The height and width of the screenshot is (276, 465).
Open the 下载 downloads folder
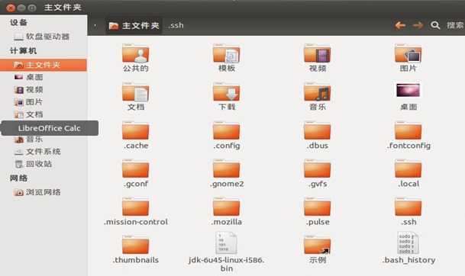[x=227, y=96]
